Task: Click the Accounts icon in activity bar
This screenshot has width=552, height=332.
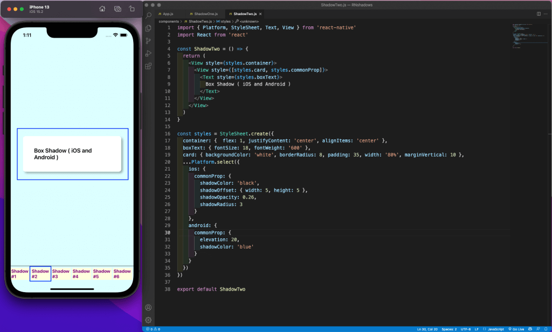Action: (x=149, y=307)
